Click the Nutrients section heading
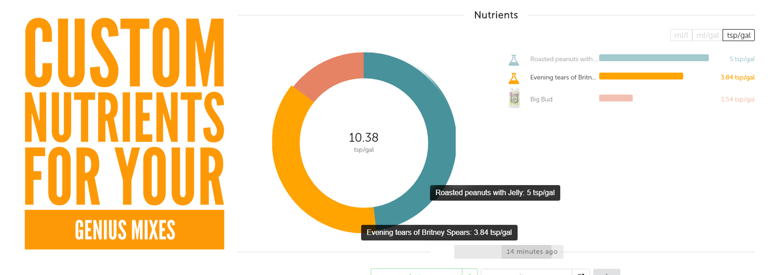Screen dimensions: 776x275 [496, 15]
